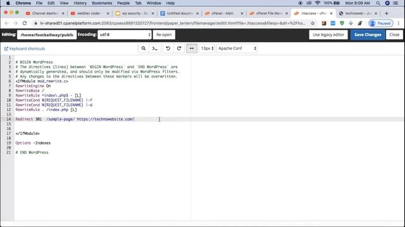The width and height of the screenshot is (405, 227).
Task: Click Save Changes button
Action: (x=368, y=35)
